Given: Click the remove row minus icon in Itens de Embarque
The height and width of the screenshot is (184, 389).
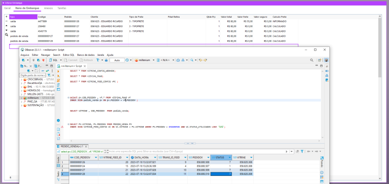Looking at the screenshot, I should click(x=6, y=21).
